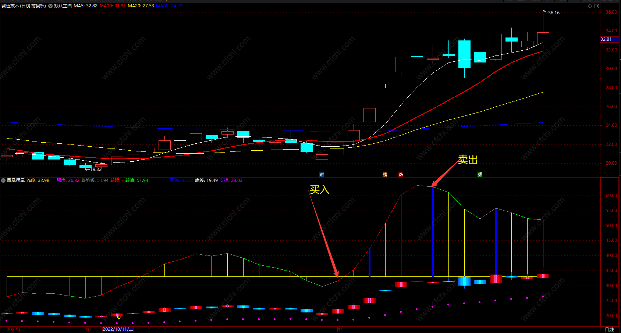Click the month 11 marker on time axis
Image resolution: width=621 pixels, height=333 pixels.
click(x=340, y=330)
